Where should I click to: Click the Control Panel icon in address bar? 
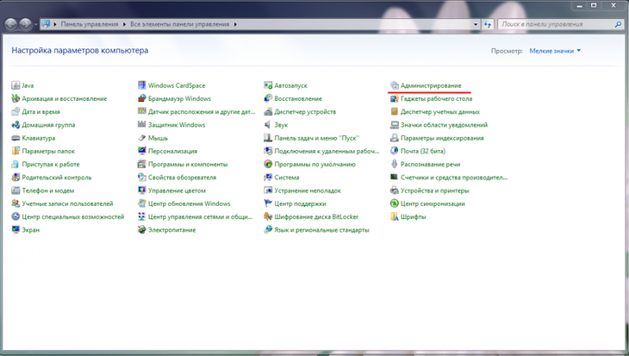tap(46, 24)
